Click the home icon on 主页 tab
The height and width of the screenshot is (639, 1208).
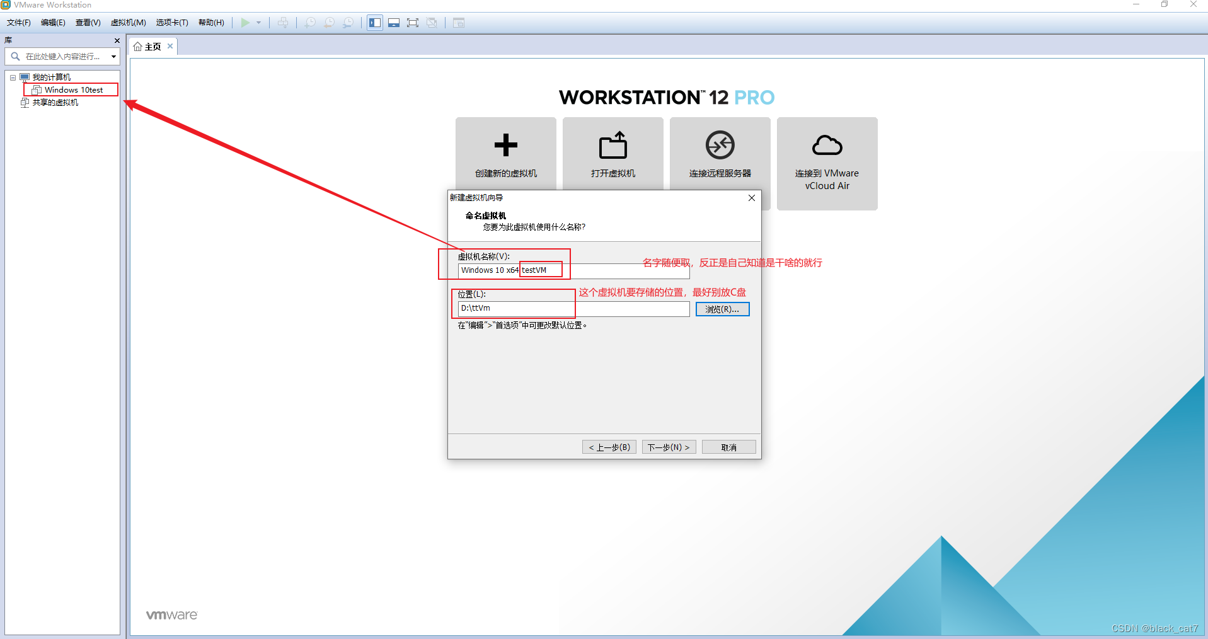(x=138, y=47)
